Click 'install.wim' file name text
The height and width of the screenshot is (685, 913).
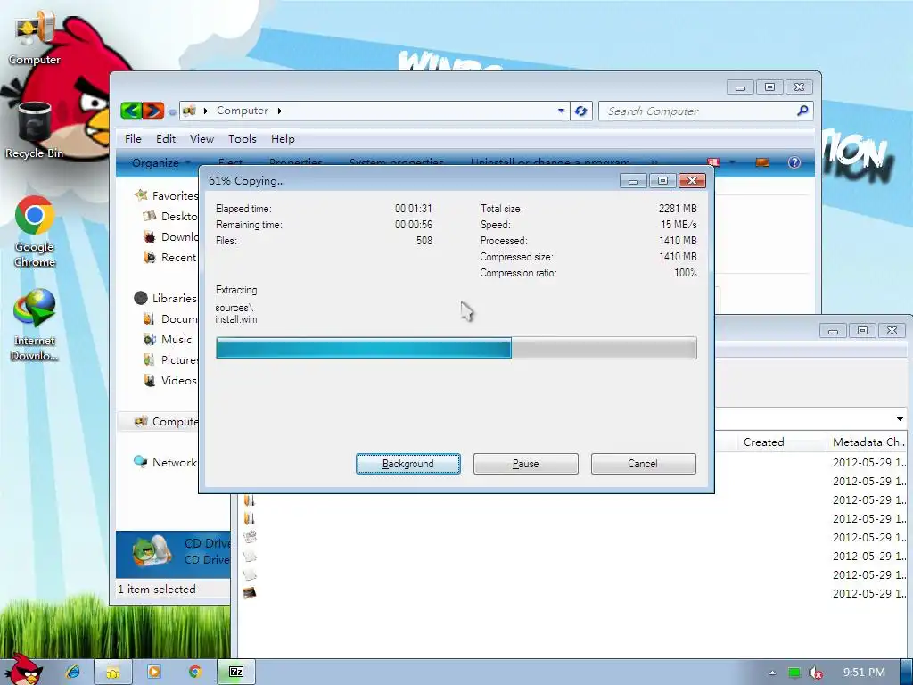(x=235, y=319)
